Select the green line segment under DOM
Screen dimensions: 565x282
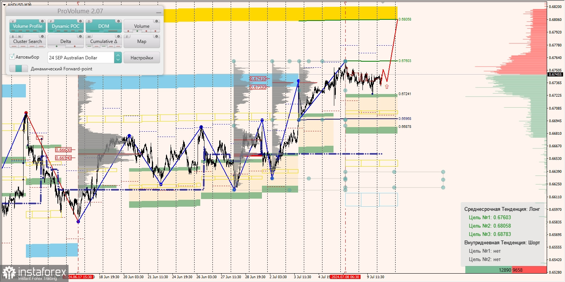[x=94, y=31]
